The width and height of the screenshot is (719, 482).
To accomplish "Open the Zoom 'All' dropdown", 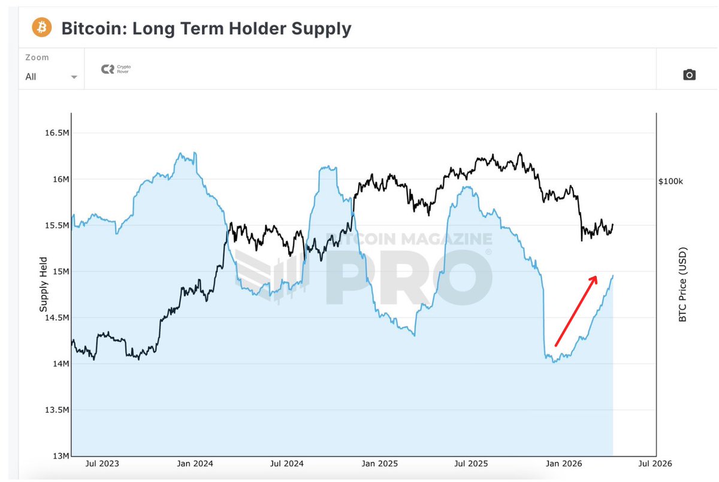I will 52,77.
